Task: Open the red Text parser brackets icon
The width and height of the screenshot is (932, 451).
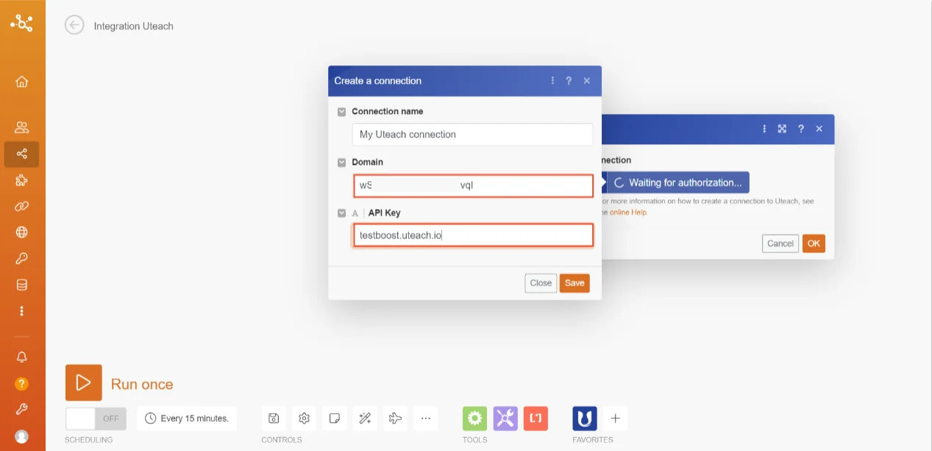Action: coord(536,418)
